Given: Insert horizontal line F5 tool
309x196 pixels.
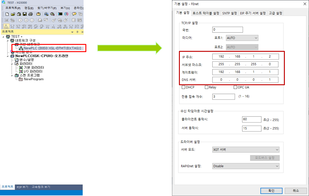Looking at the screenshot, I should click(47, 26).
